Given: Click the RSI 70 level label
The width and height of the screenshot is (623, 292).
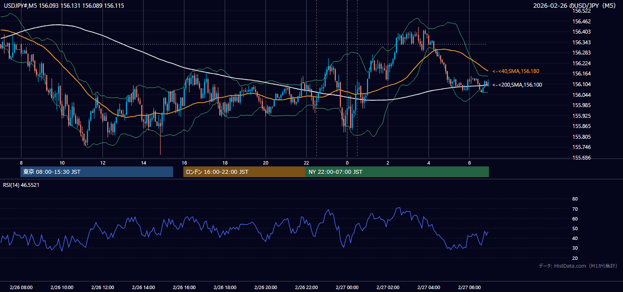Looking at the screenshot, I should 575,209.
